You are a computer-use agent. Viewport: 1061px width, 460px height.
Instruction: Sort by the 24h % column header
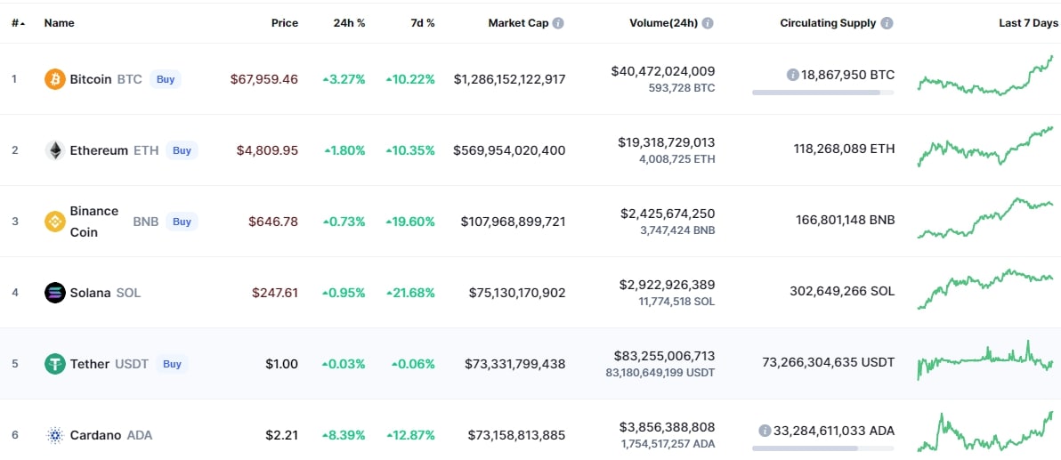coord(349,23)
